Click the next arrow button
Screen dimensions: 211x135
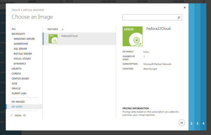[x=181, y=122]
